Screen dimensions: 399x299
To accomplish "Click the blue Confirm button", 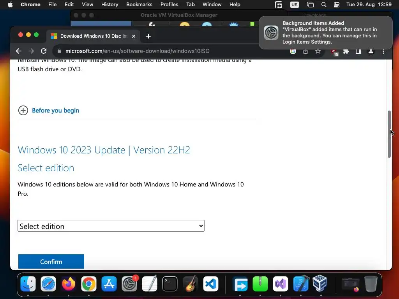I will pos(51,262).
